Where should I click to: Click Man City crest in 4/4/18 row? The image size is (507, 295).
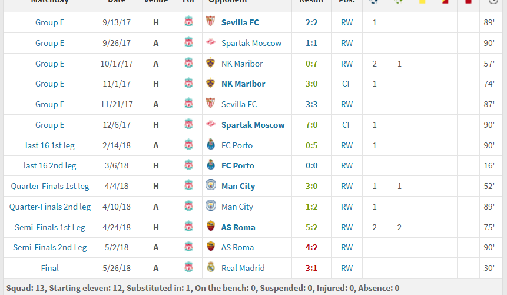tap(210, 185)
